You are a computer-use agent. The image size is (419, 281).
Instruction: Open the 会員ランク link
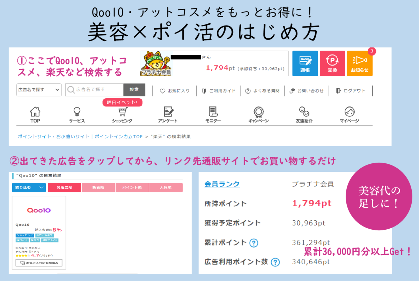(x=222, y=184)
